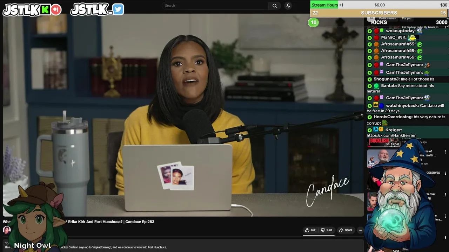
Task: Click the Stream Hours progress bar
Action: coord(379,5)
